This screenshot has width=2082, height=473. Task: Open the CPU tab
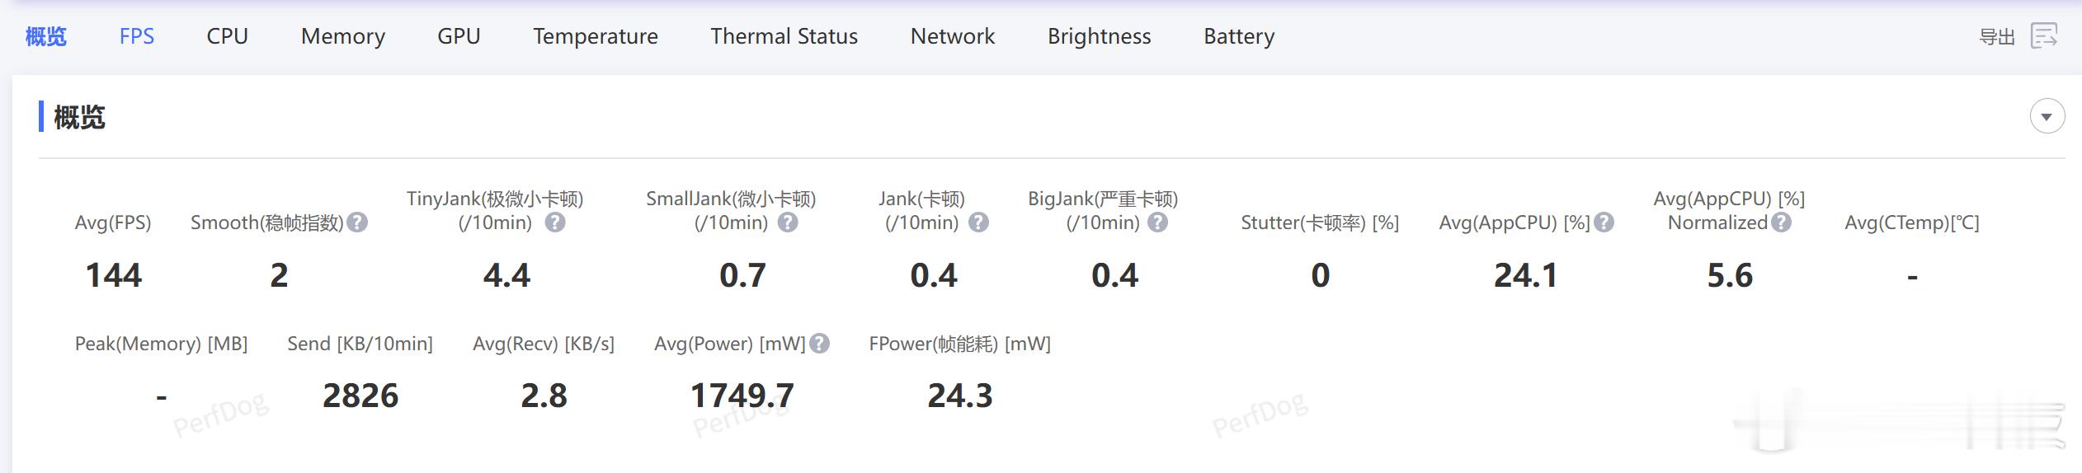click(x=227, y=36)
